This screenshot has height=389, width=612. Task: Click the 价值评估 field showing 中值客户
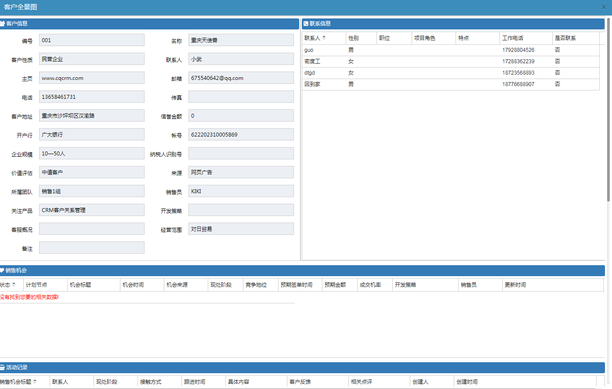coord(91,172)
